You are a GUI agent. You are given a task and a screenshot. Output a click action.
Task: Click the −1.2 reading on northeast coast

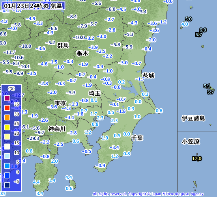tap(162, 22)
